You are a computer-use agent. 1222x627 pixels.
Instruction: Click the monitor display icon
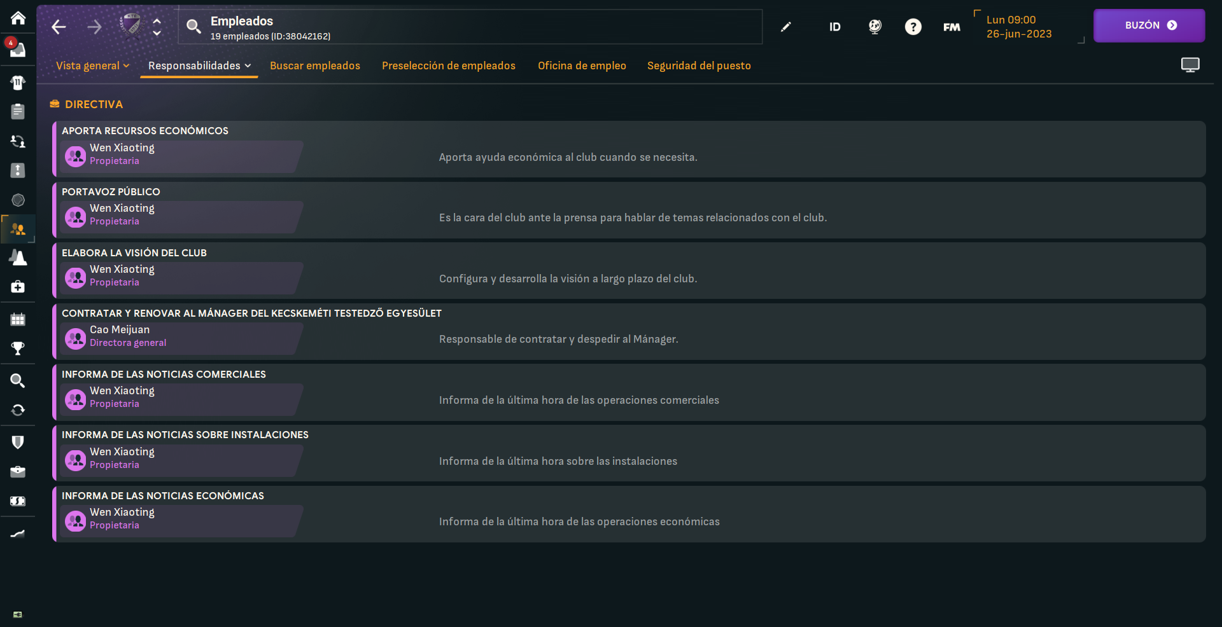point(1190,65)
